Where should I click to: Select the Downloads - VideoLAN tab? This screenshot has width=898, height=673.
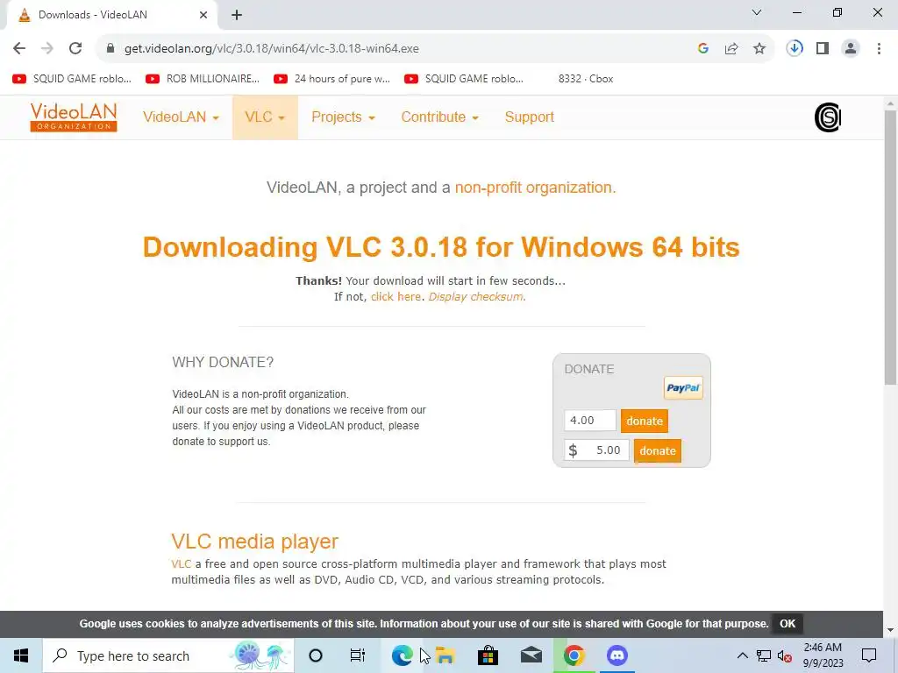[112, 15]
